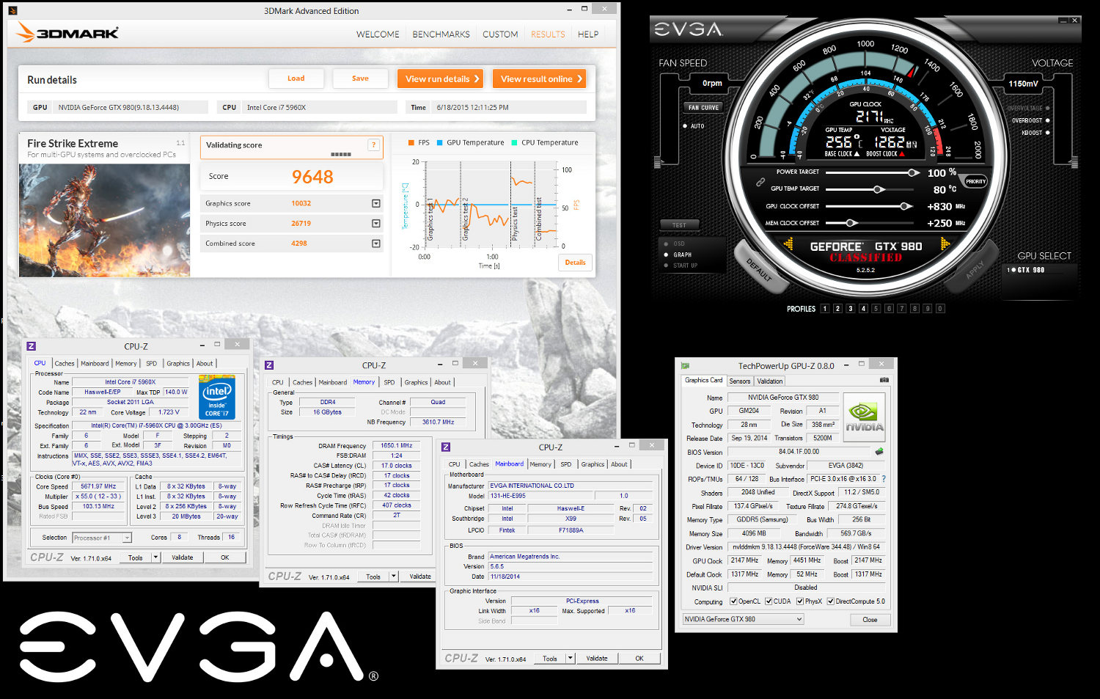Select GTX 980 in the GPU Select list
The image size is (1100, 699).
point(1025,270)
